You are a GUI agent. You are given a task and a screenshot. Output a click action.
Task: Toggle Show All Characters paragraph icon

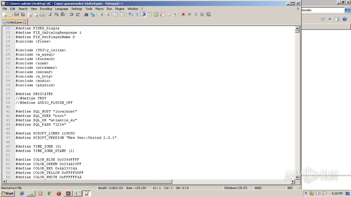137,15
